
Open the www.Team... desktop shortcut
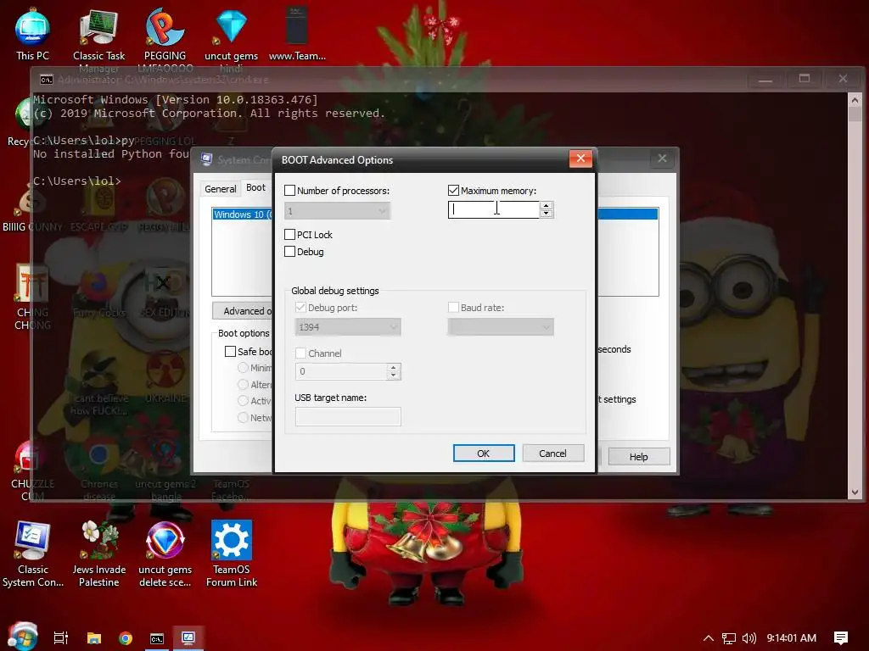point(297,33)
